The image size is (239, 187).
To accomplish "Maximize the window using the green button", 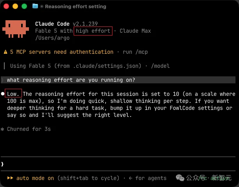I will pyautogui.click(x=24, y=6).
